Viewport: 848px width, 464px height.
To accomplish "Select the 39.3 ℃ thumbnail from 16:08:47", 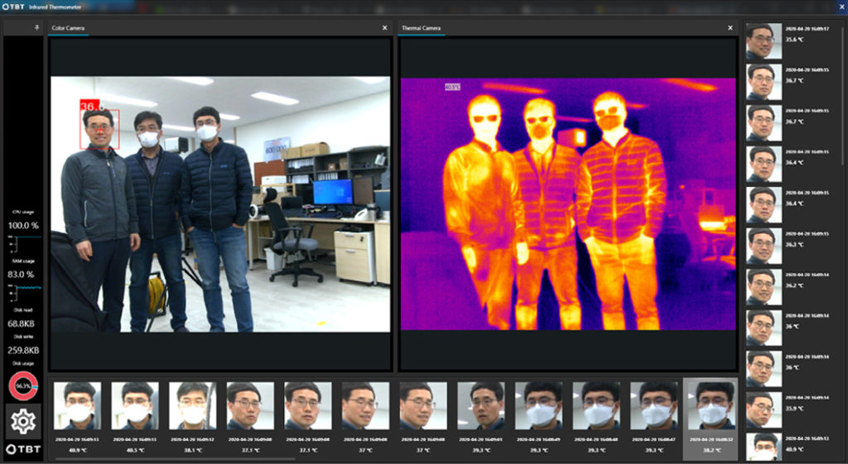I will point(654,405).
